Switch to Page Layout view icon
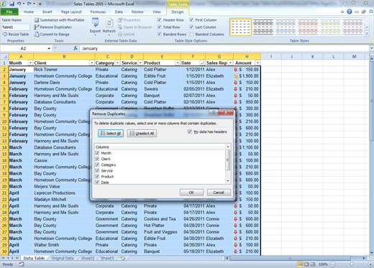This screenshot has width=374, height=268. [306, 264]
